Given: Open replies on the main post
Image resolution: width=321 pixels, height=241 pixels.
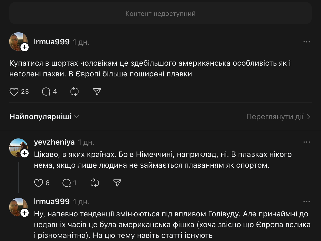Looking at the screenshot, I should click(46, 92).
